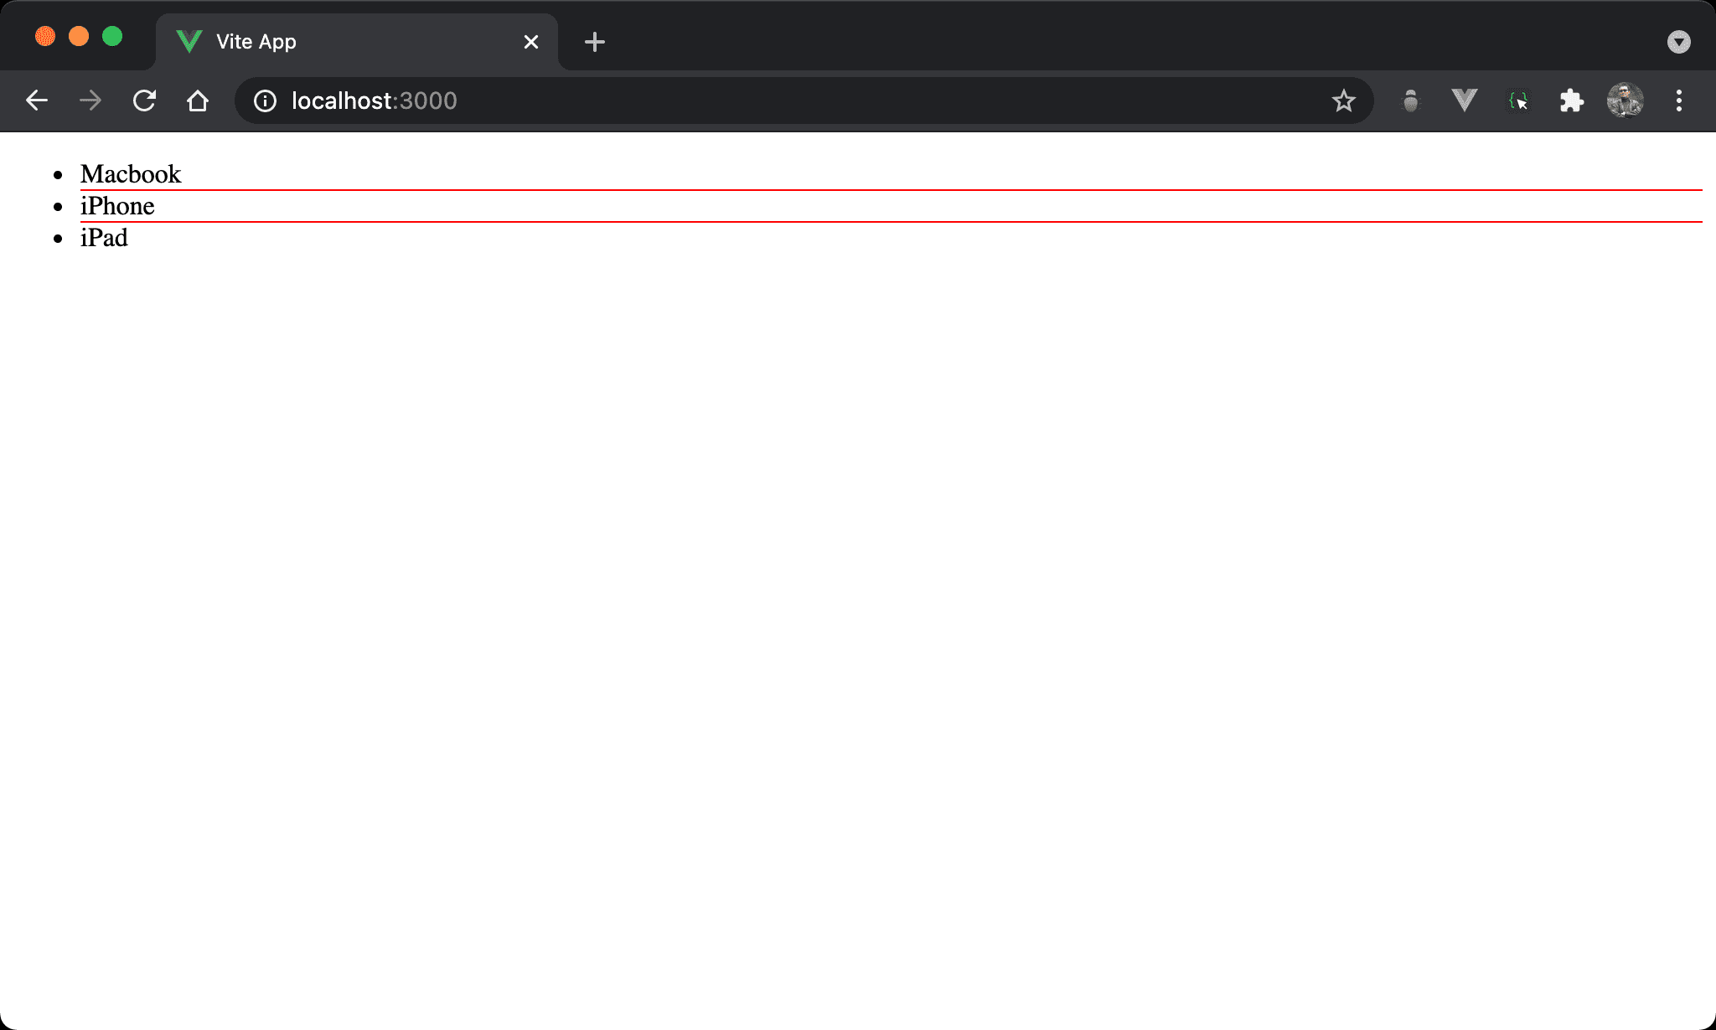Click the forward navigation arrow

tap(90, 100)
